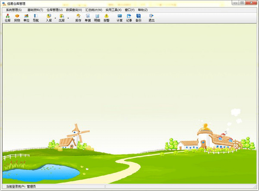This screenshot has height=191, width=259.
Task: Open the 基础资料(T) menu
Action: pyautogui.click(x=35, y=10)
